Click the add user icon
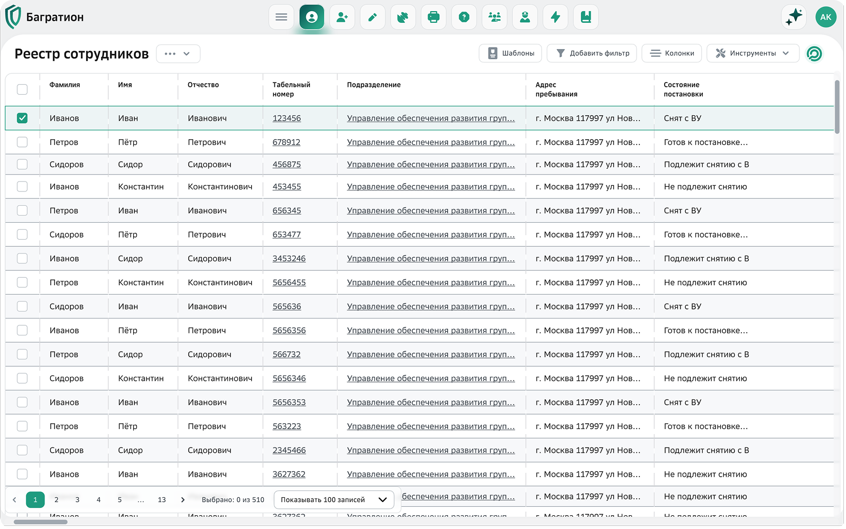 click(x=342, y=17)
